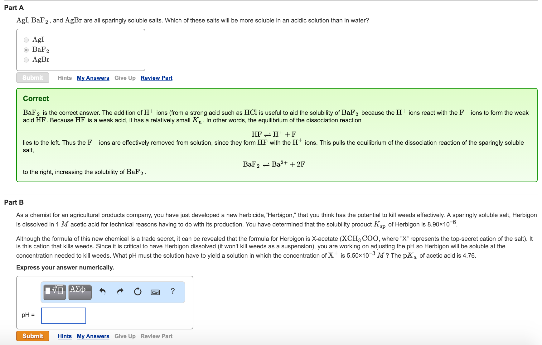Give Up on Part B
The width and height of the screenshot is (542, 345).
coord(125,336)
